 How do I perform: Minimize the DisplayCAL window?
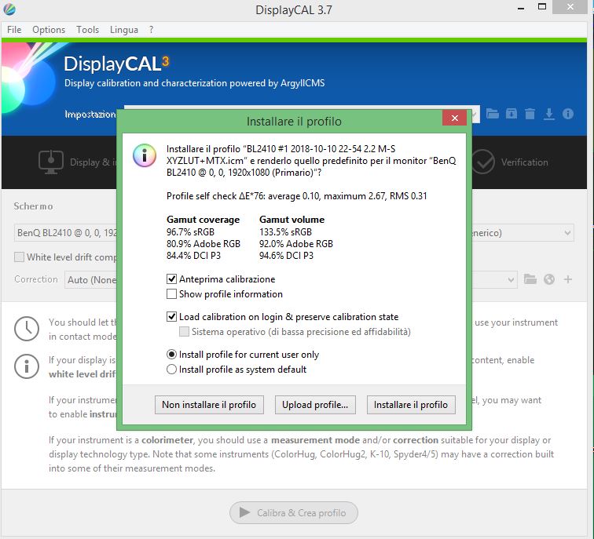521,8
